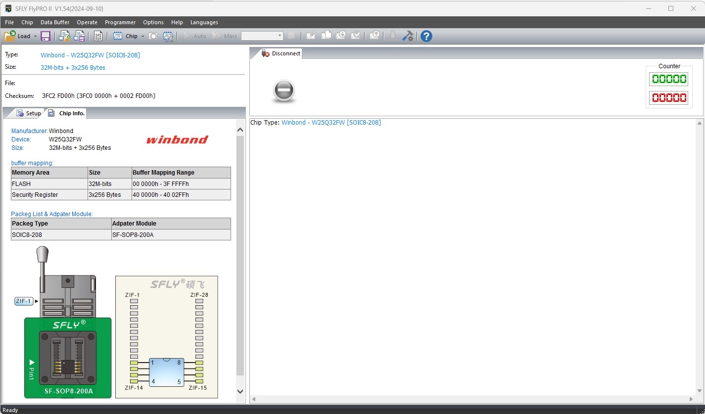Open the Help menu

point(177,22)
